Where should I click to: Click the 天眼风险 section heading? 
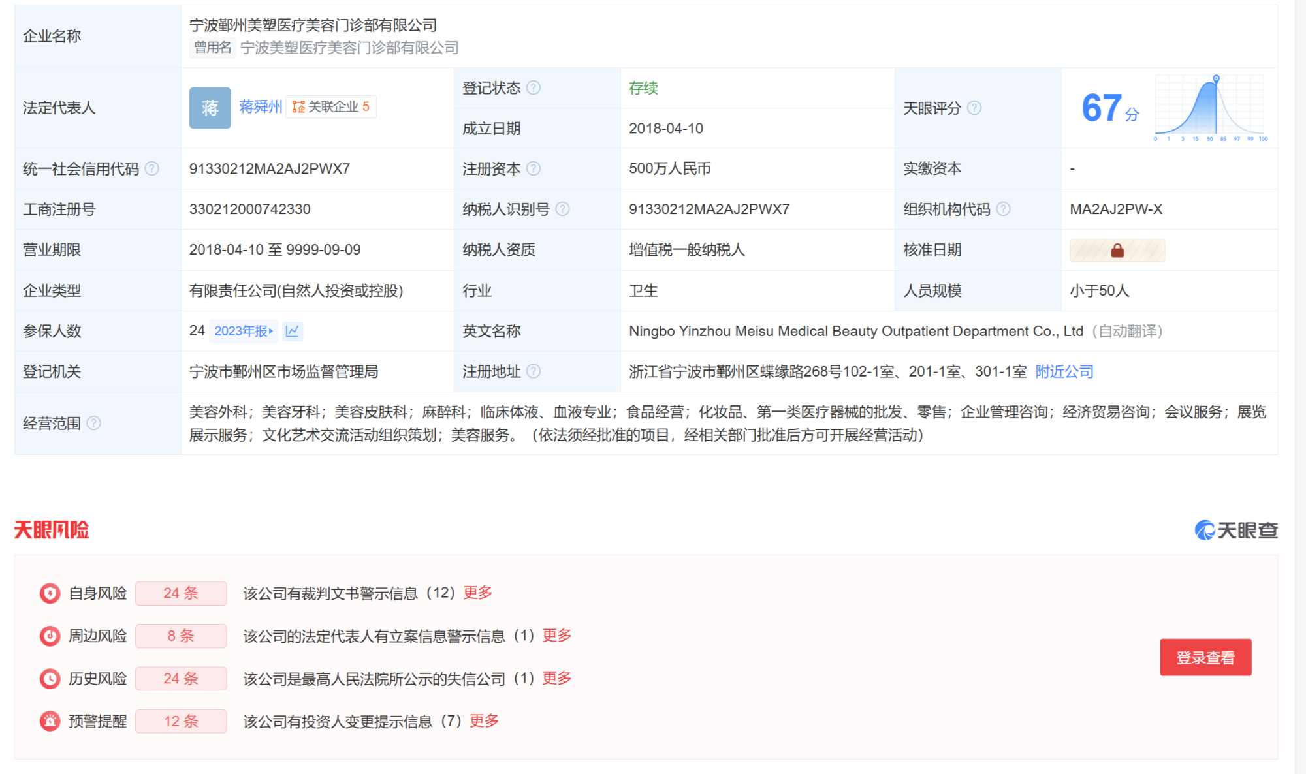click(x=52, y=530)
